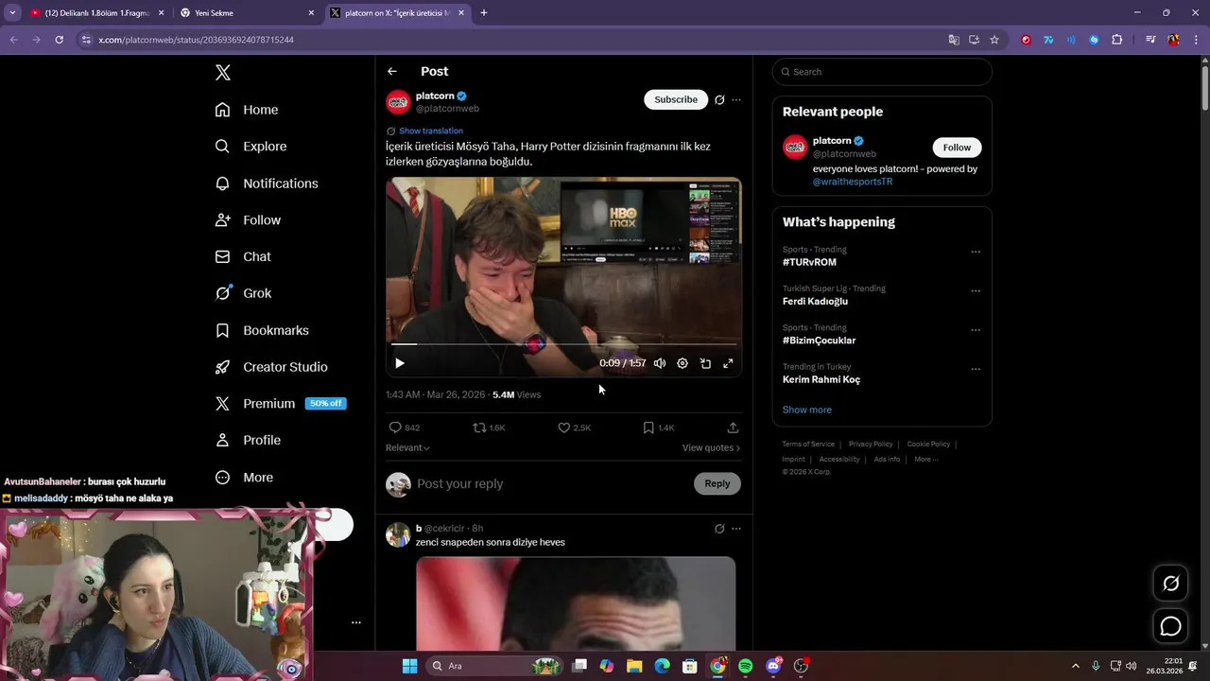Screen dimensions: 1210x681
Task: Click Follow button for platcorn
Action: [x=957, y=148]
